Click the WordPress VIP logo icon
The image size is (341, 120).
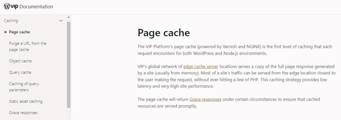click(x=7, y=6)
